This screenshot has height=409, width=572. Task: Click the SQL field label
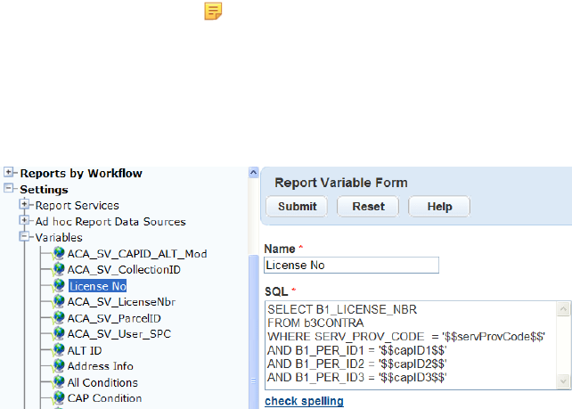pyautogui.click(x=276, y=291)
